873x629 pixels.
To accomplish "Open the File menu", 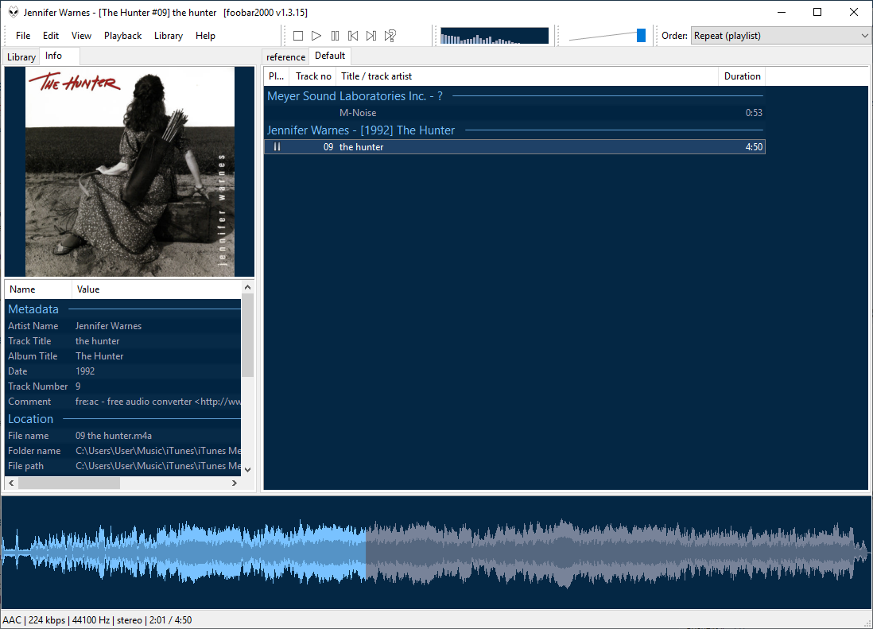I will click(23, 36).
